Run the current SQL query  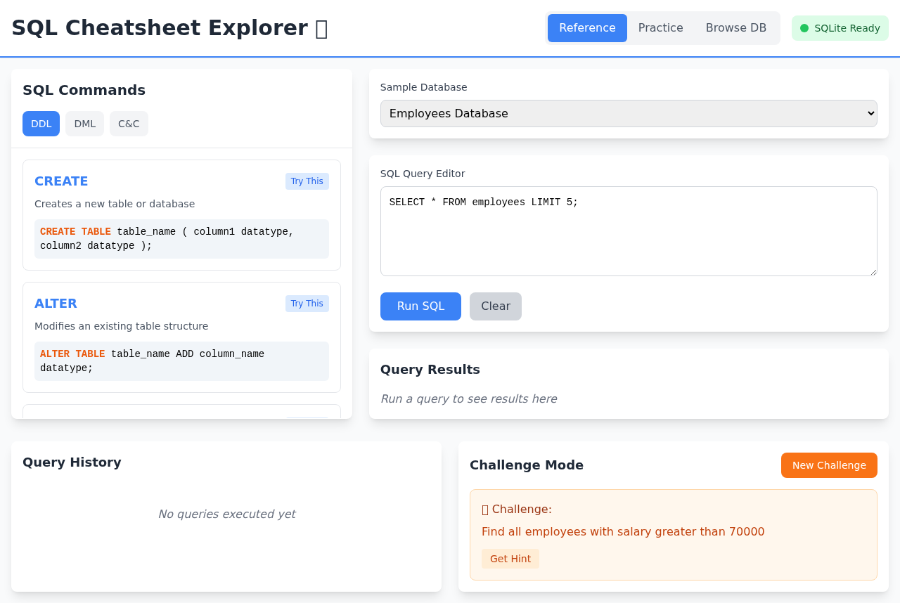click(x=420, y=306)
